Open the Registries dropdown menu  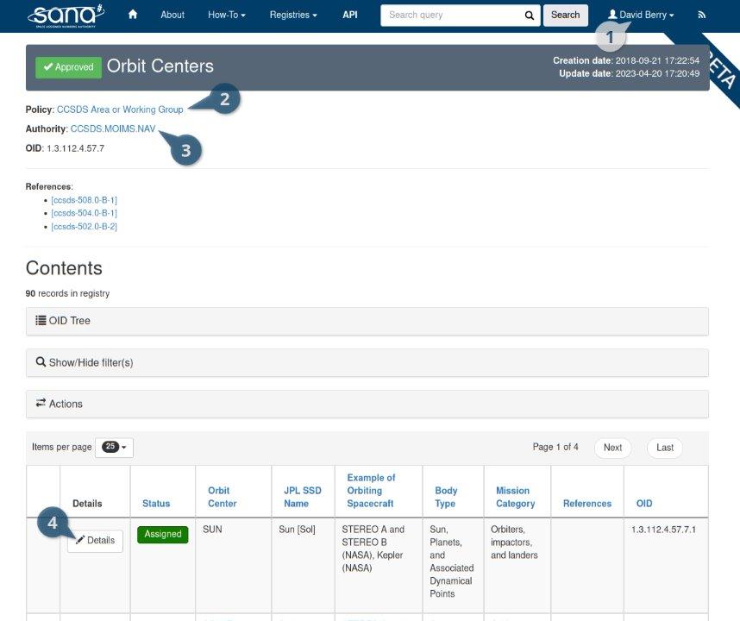coord(292,15)
